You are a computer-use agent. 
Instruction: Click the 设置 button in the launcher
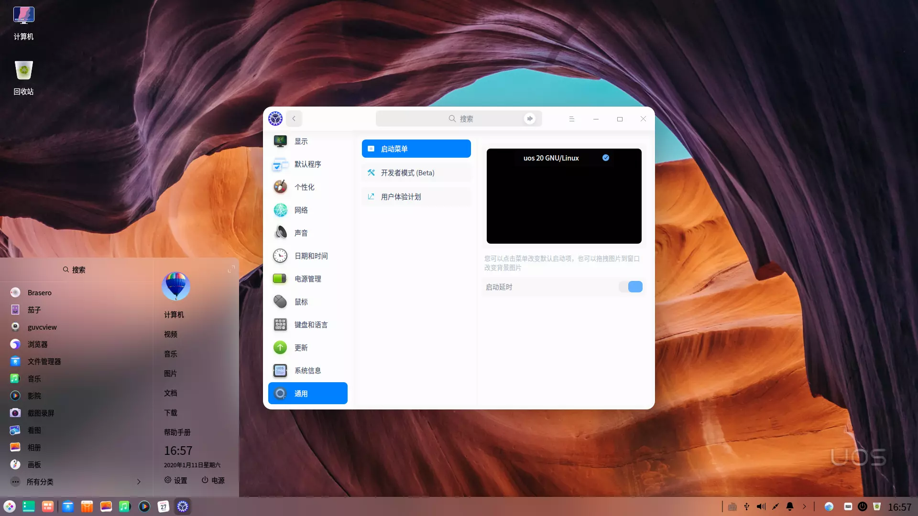pos(175,481)
